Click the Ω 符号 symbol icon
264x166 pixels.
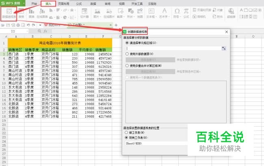tap(177, 11)
